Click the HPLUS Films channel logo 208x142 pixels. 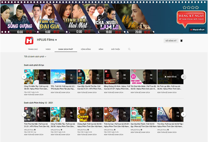(x=29, y=40)
